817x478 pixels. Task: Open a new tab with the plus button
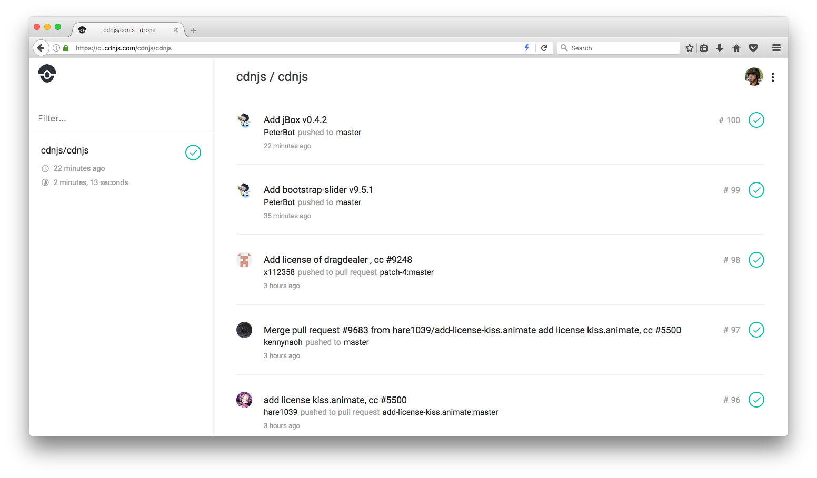[x=193, y=30]
